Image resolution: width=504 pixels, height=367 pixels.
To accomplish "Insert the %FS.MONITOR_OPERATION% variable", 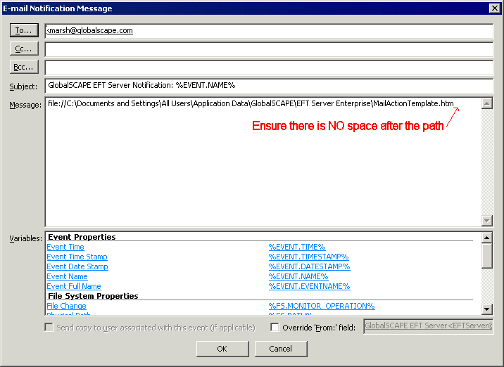I will point(322,307).
